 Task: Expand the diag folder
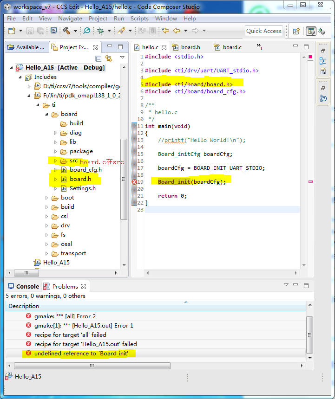tap(56, 133)
